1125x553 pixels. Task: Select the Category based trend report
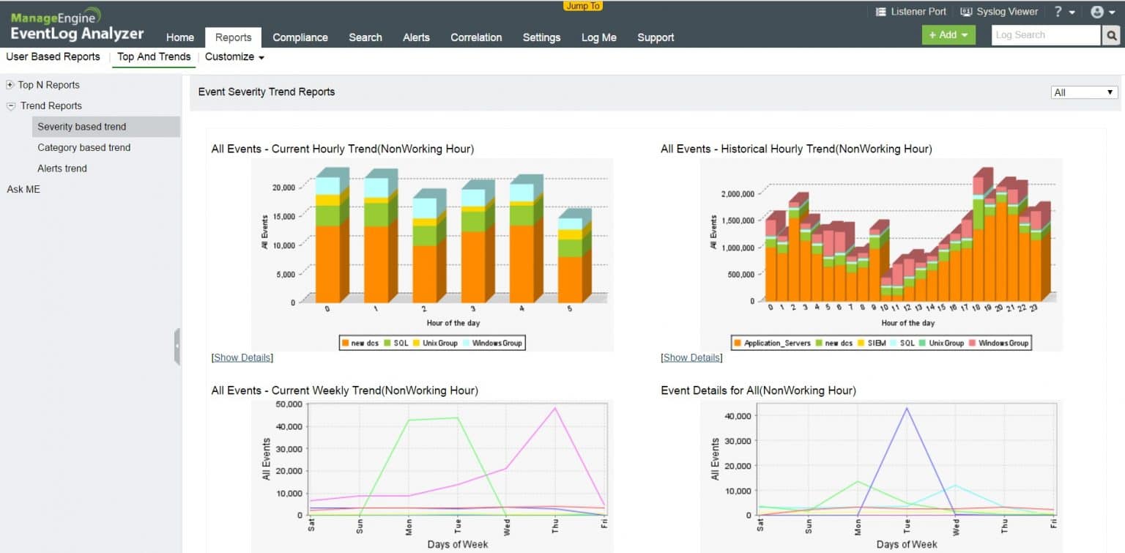83,147
